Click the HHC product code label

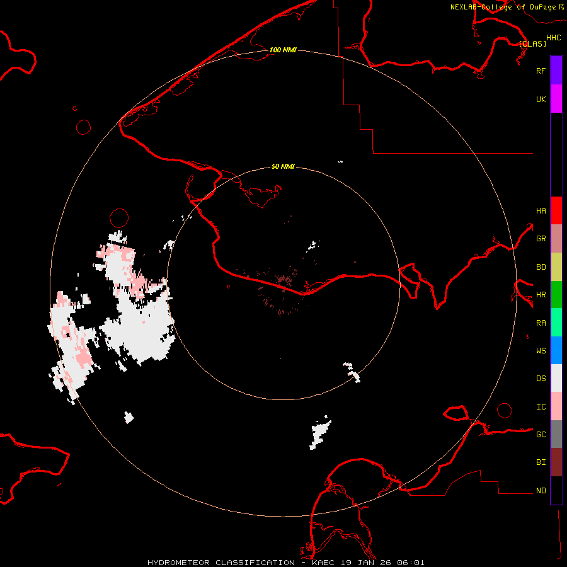553,38
